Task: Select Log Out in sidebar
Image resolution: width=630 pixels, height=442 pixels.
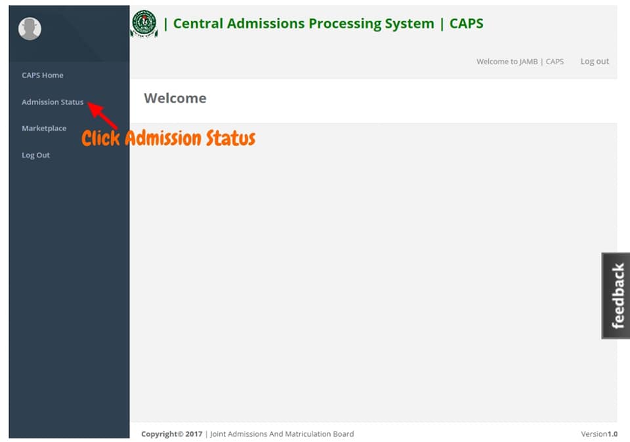Action: pos(35,155)
